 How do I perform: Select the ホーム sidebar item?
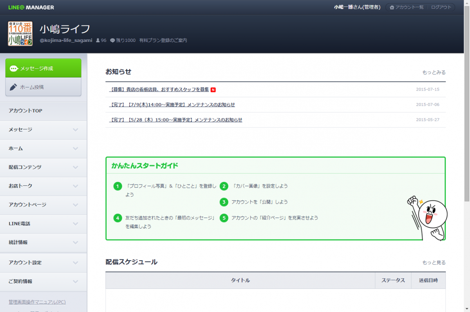click(43, 149)
